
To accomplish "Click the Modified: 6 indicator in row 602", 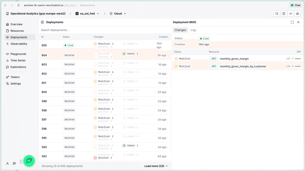I will (x=104, y=72).
